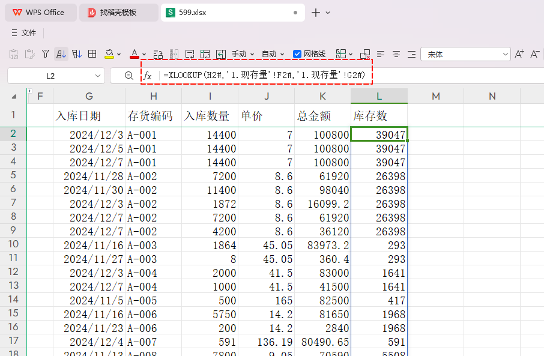This screenshot has height=356, width=544.
Task: Click cell showing 417 in 库存数
Action: pyautogui.click(x=379, y=300)
